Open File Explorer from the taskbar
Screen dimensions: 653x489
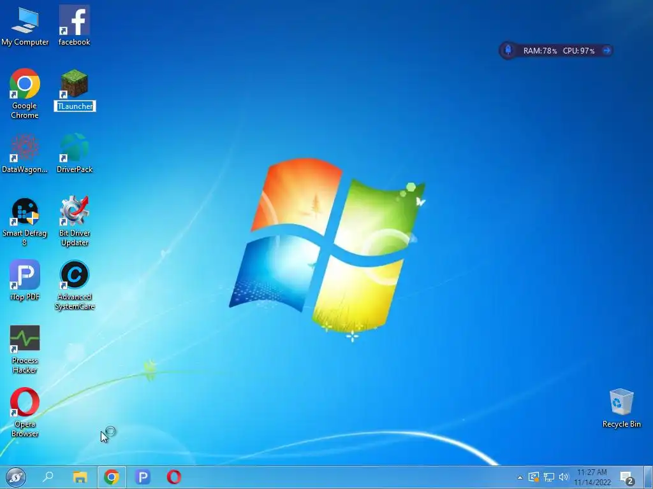80,477
